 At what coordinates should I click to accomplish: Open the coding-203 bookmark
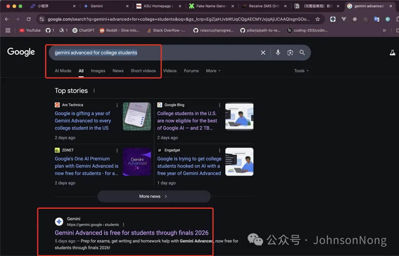point(307,30)
